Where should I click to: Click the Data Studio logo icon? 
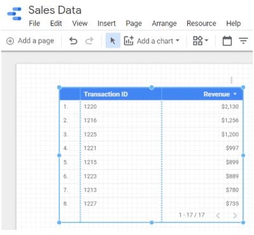(15, 14)
